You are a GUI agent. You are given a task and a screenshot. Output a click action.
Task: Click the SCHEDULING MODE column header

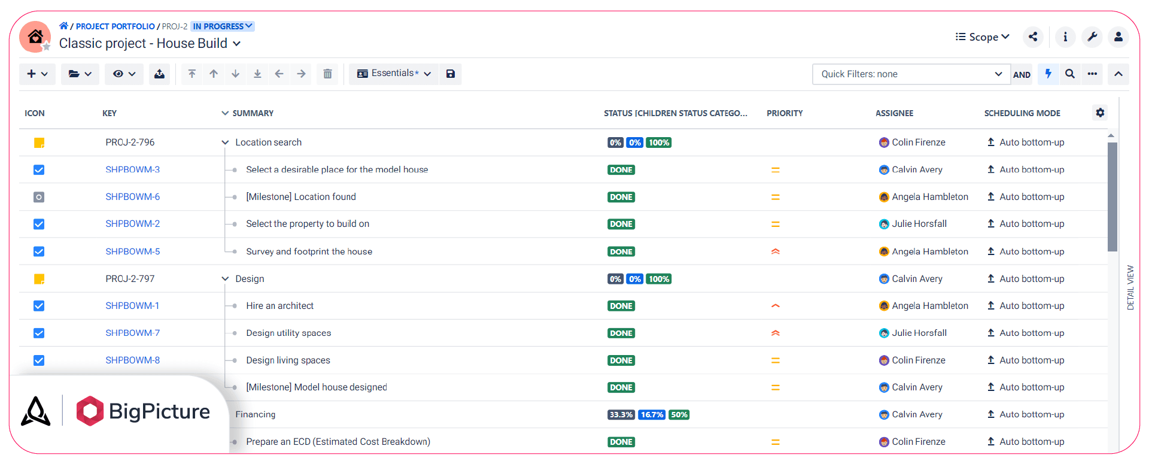point(1022,113)
